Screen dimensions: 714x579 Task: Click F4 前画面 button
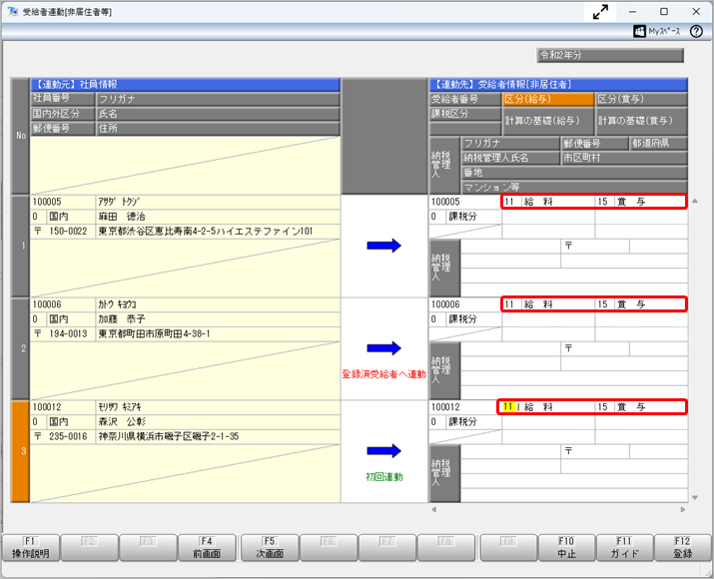pyautogui.click(x=207, y=548)
